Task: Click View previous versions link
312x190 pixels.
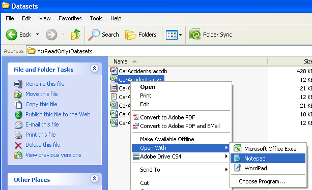Action: (x=53, y=155)
